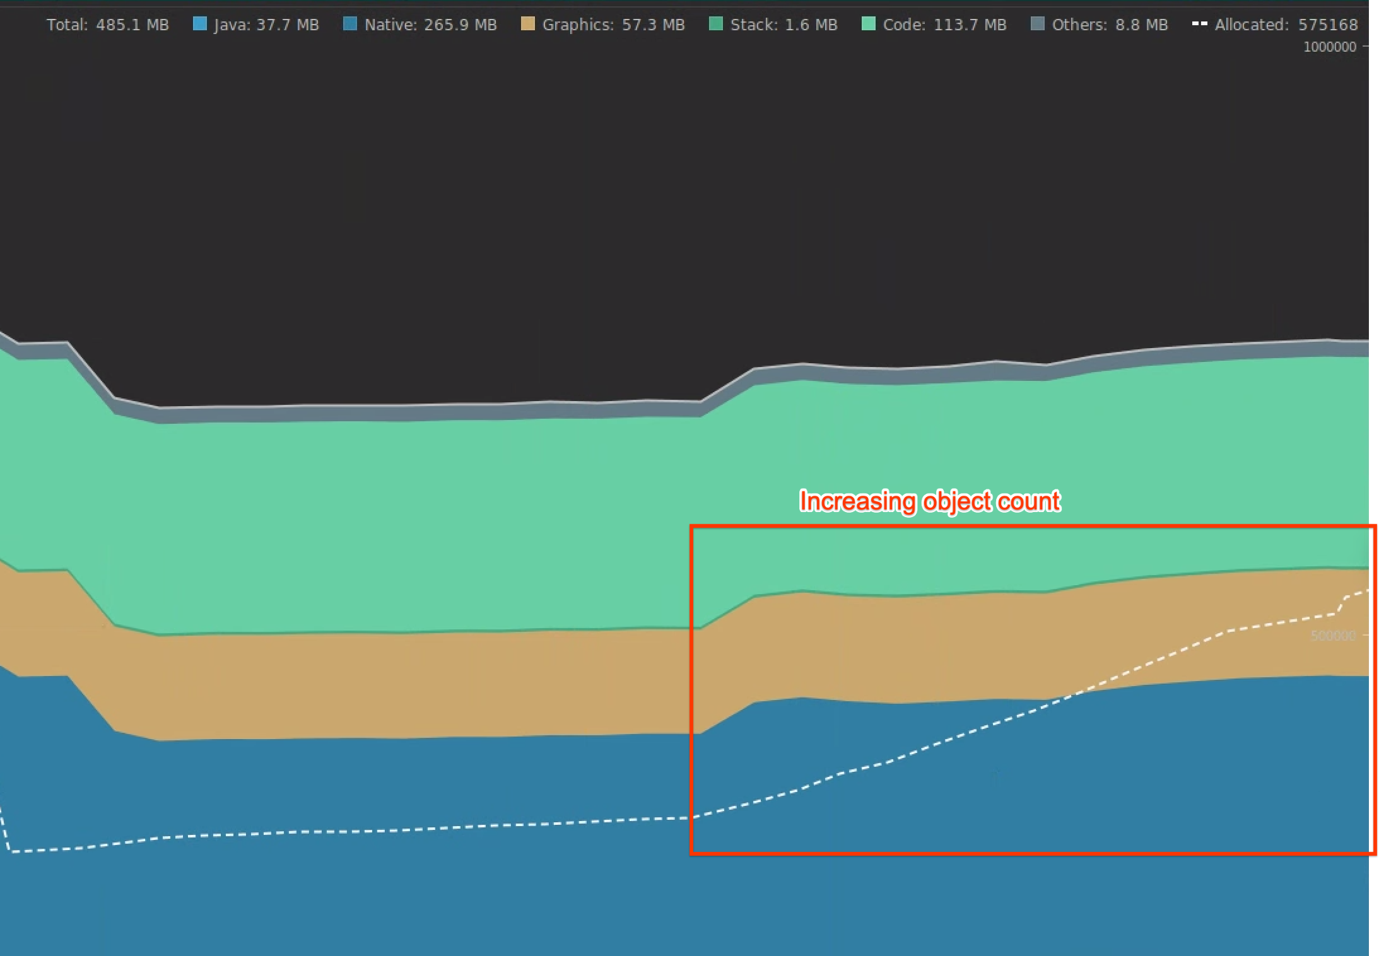Select the Java: 37.7 MB text
Image resolution: width=1379 pixels, height=956 pixels.
tap(267, 25)
